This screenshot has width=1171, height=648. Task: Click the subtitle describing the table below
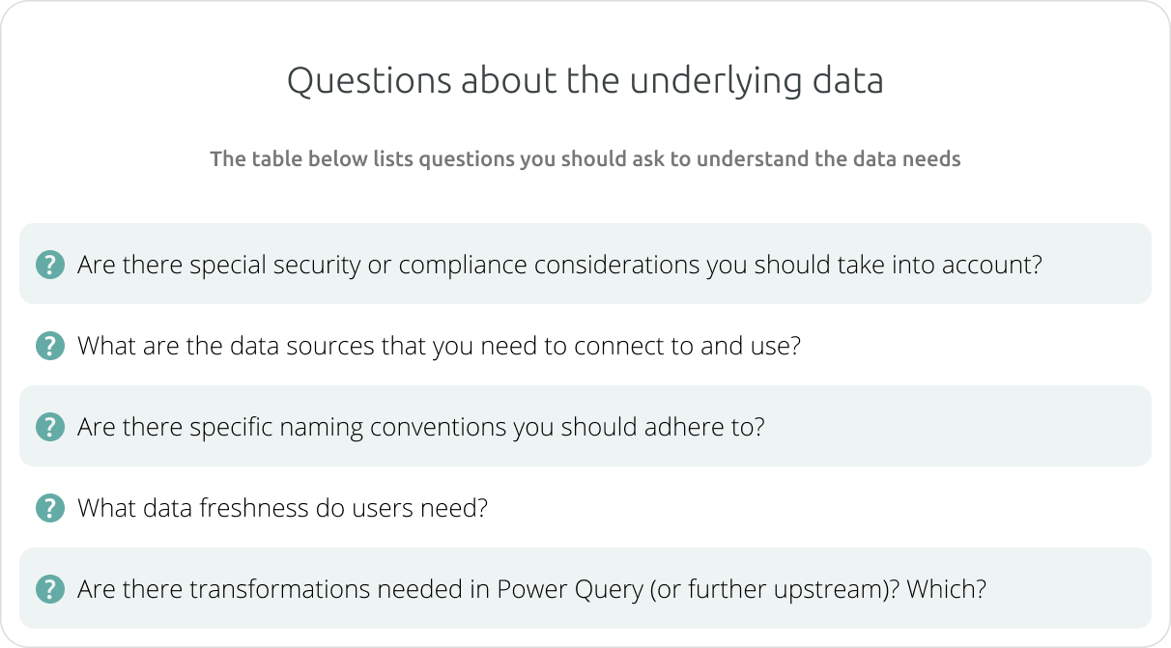pos(585,158)
